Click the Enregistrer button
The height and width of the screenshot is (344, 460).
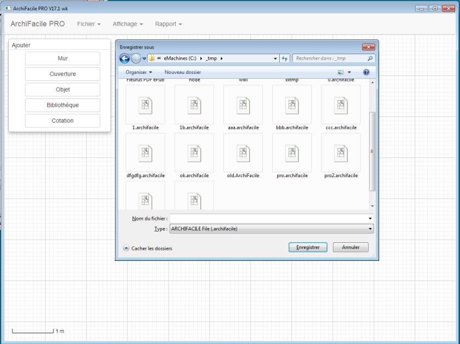point(308,247)
